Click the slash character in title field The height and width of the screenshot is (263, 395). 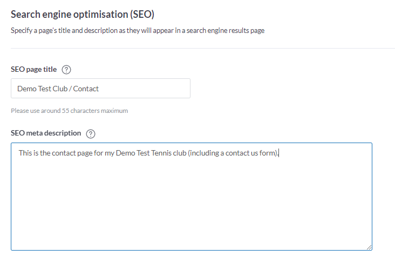pyautogui.click(x=70, y=89)
